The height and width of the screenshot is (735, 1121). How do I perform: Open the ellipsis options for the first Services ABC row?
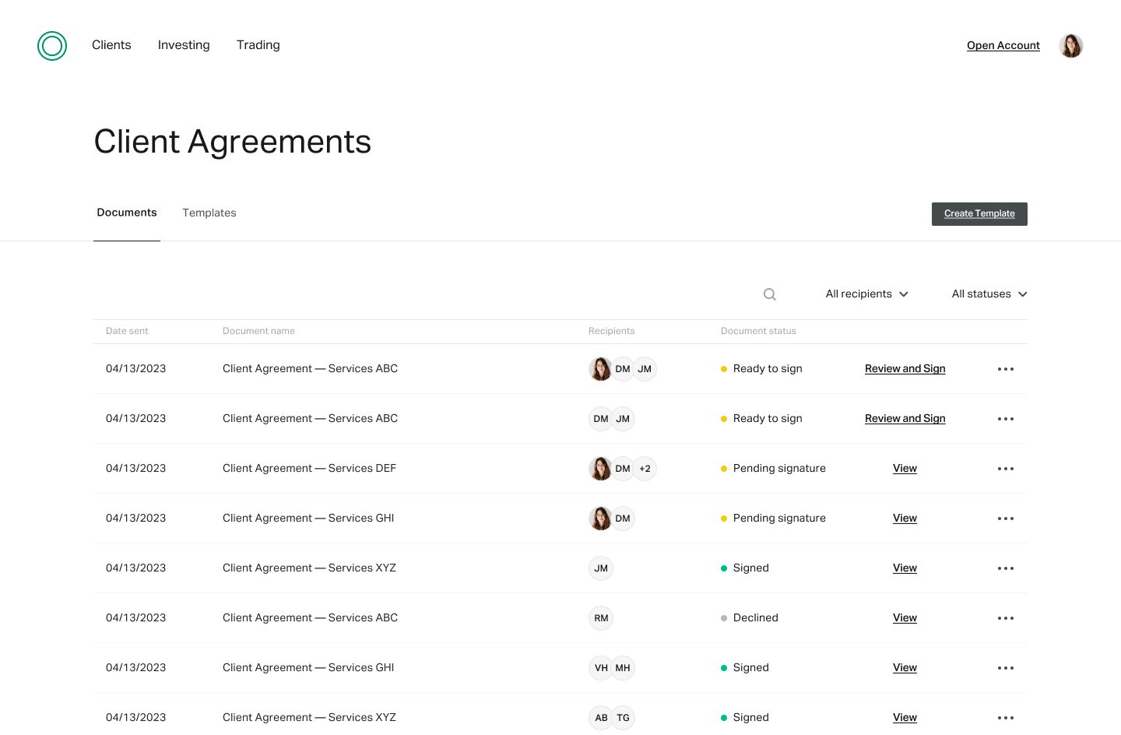click(x=1006, y=368)
